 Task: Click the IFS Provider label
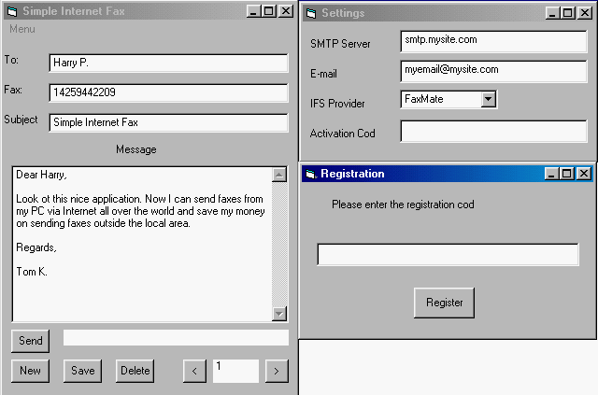pos(337,104)
